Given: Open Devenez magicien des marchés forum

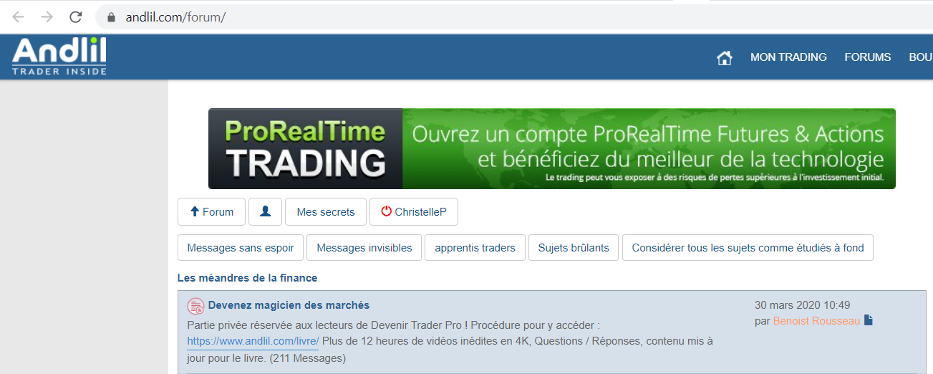Looking at the screenshot, I should pos(289,305).
